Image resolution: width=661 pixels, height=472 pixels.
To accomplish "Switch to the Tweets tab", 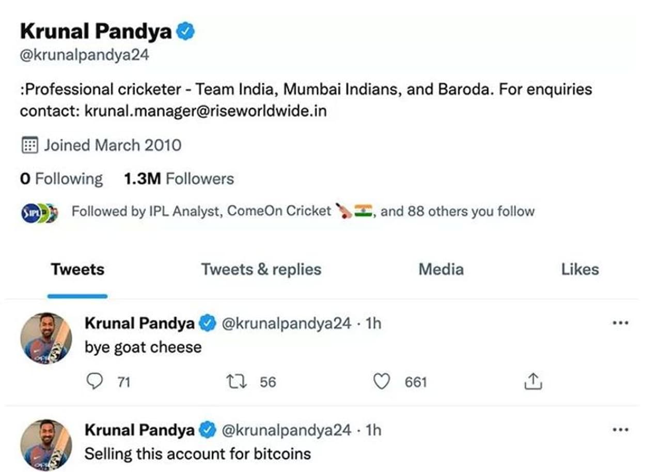I will pos(77,270).
